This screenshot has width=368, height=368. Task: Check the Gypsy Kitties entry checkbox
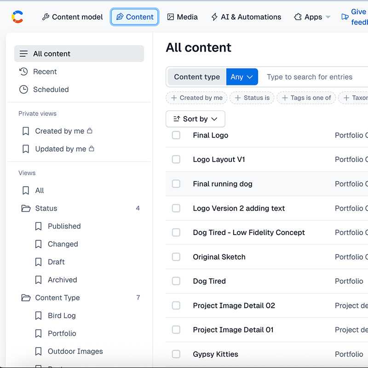pos(176,354)
